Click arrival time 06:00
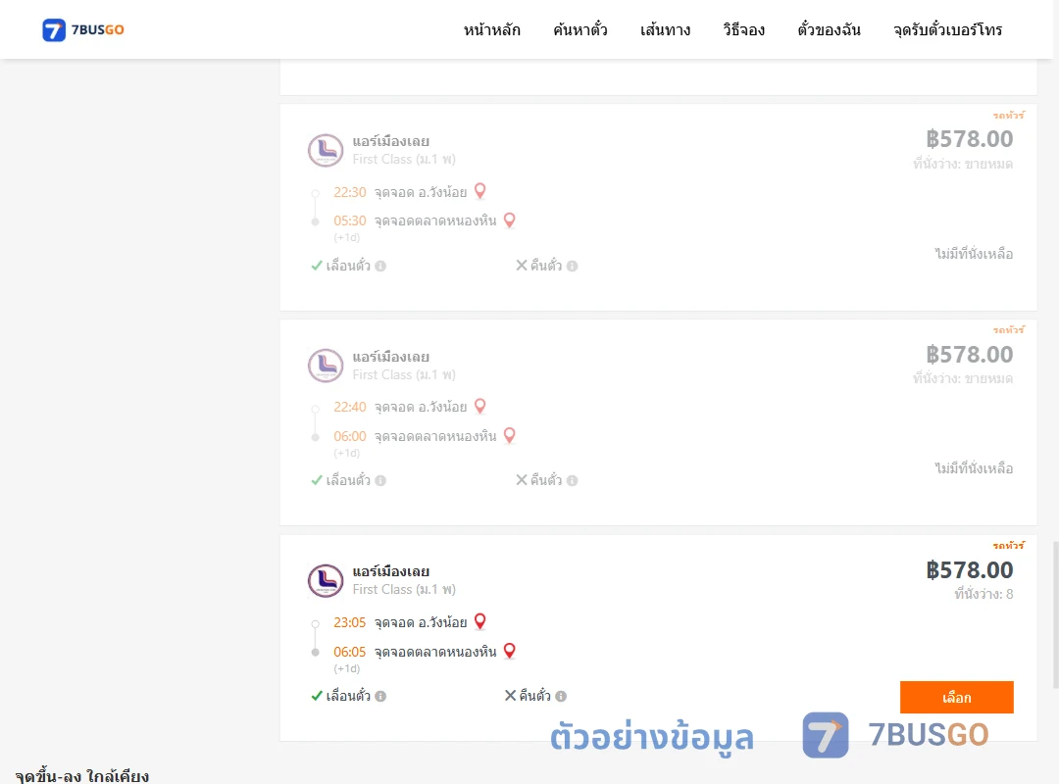1059x784 pixels. pos(350,437)
